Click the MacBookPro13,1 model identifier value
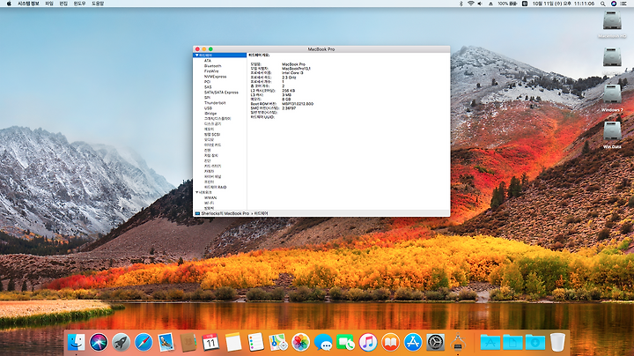Screen dimensions: 634x356 pyautogui.click(x=296, y=69)
